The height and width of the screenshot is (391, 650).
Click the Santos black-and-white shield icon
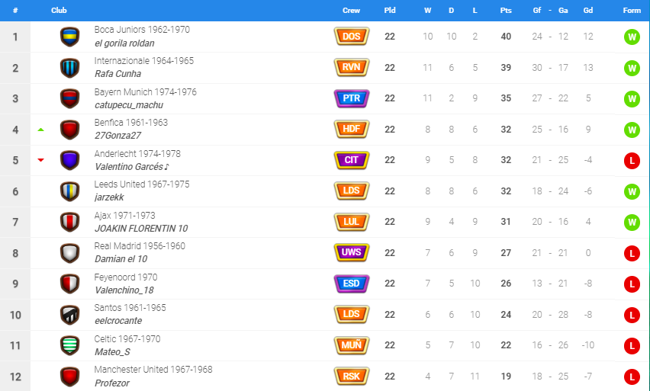point(69,315)
